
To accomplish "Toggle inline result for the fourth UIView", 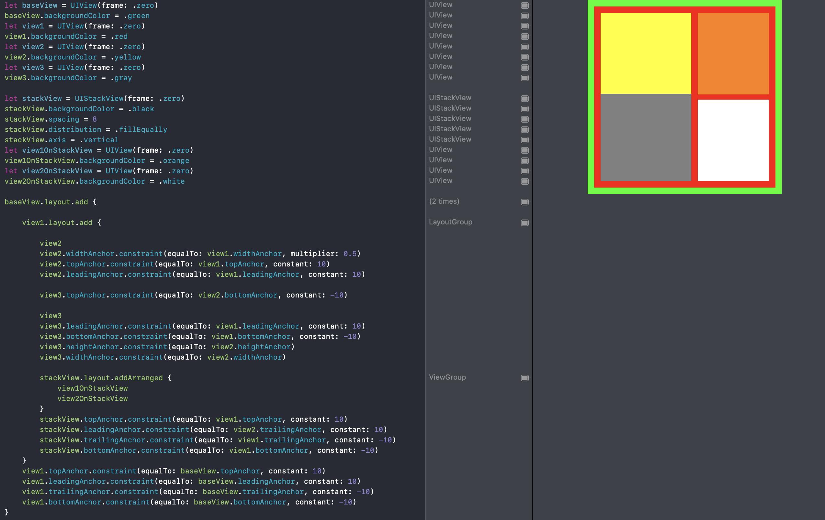I will click(x=524, y=36).
